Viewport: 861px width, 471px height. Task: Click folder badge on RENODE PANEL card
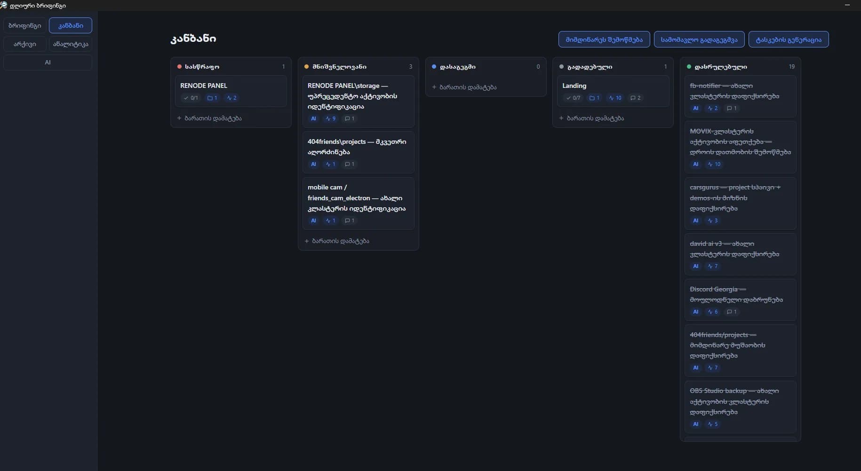coord(212,98)
